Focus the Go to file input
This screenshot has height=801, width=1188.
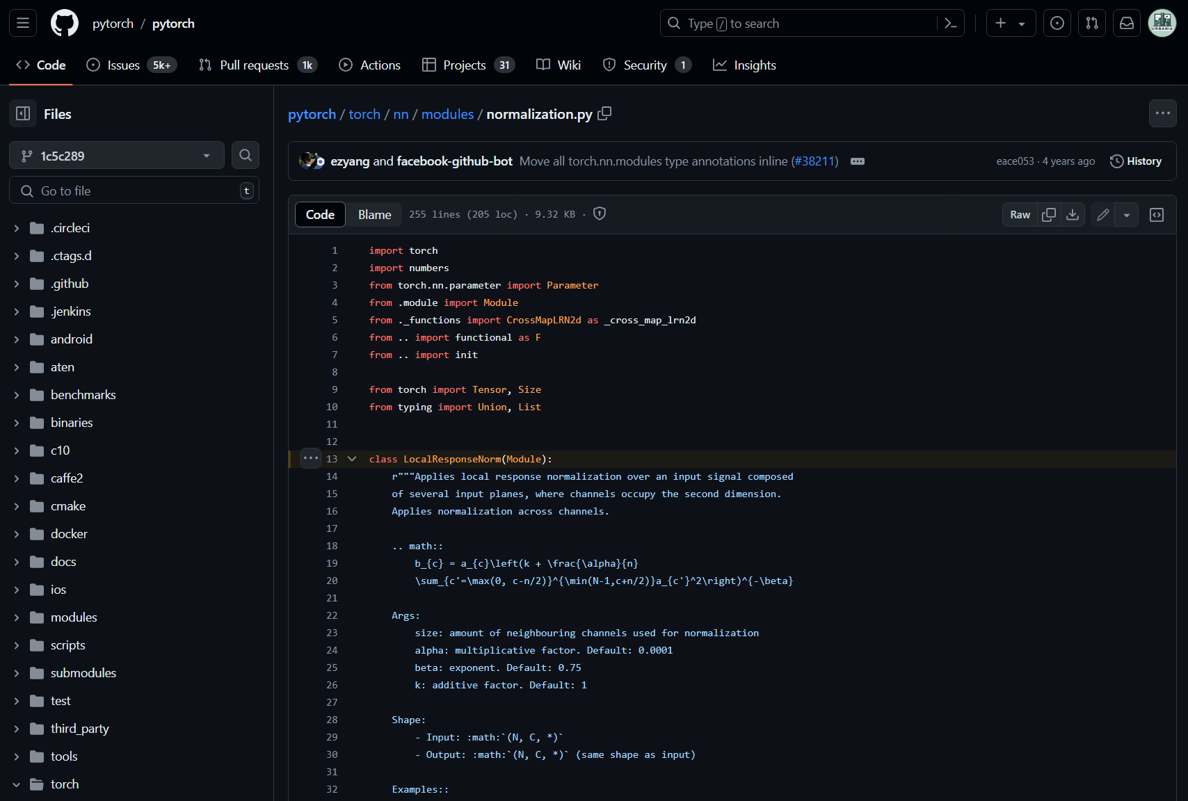point(134,191)
